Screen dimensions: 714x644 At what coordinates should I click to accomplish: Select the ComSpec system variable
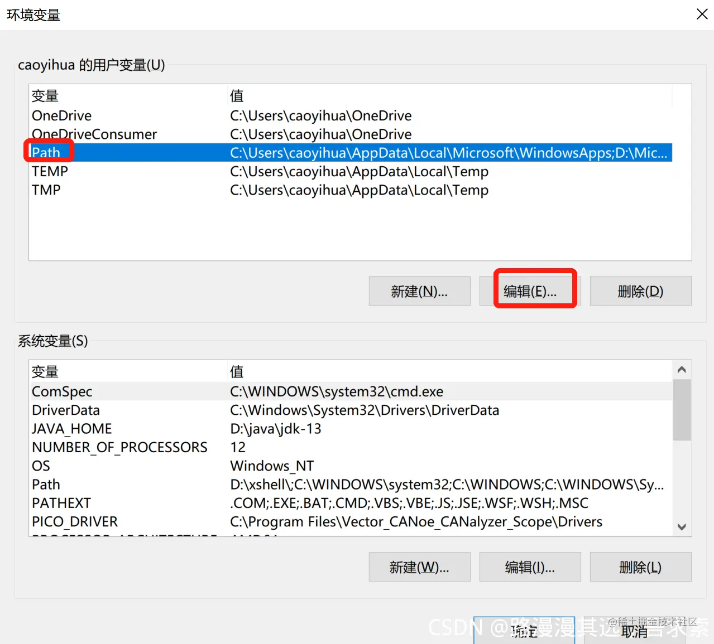coord(351,391)
